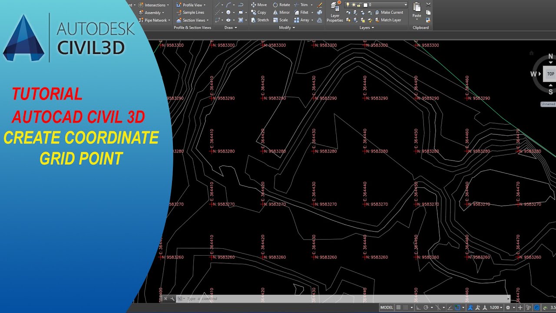Viewport: 556px width, 313px height.
Task: Click the command line customize wrench icon
Action: [x=172, y=299]
